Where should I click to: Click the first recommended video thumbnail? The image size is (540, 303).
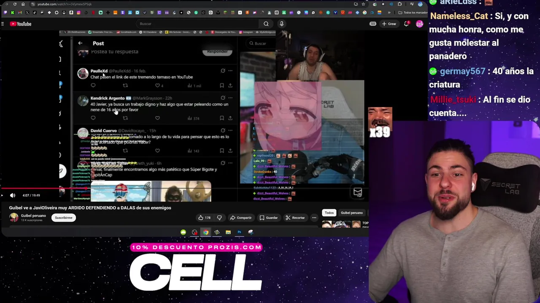click(341, 224)
